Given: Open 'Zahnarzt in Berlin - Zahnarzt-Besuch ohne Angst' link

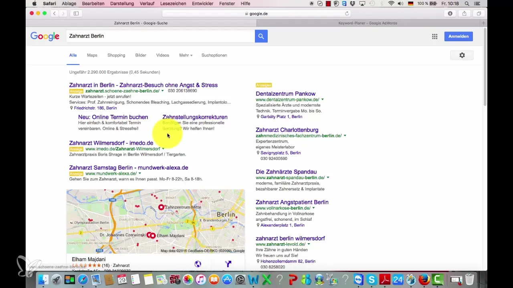Looking at the screenshot, I should (143, 85).
